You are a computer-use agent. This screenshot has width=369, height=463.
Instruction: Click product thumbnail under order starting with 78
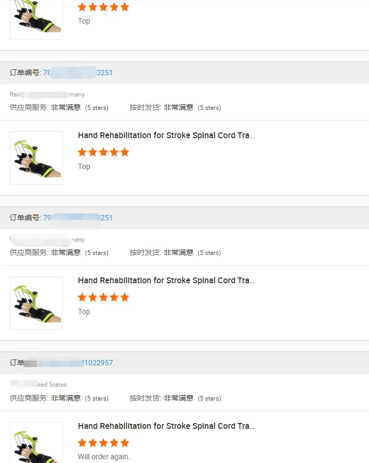pos(36,158)
